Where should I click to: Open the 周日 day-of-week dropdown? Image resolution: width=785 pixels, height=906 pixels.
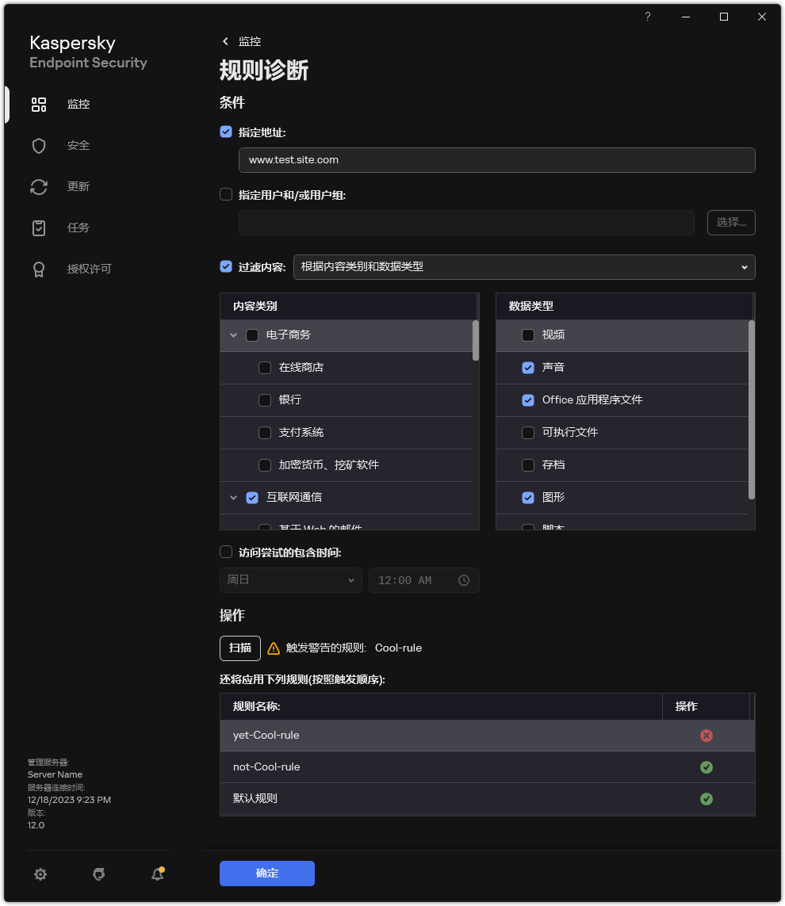tap(290, 580)
